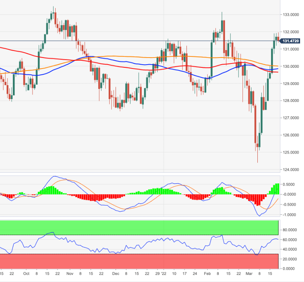Screen dimensions: 304x282
Task: Click the '22 year label on time axis
Action: coord(164,274)
